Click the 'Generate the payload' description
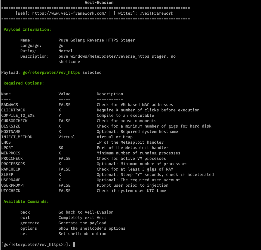This screenshot has width=261, height=250. pyautogui.click(x=82, y=223)
